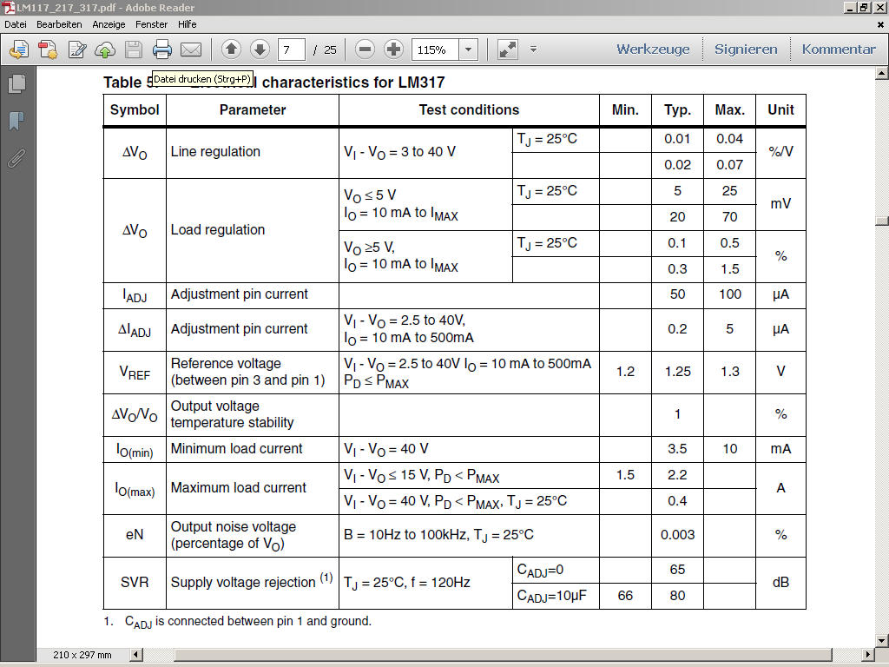Zoom in with plus button
Viewport: 889px width, 667px height.
point(393,50)
